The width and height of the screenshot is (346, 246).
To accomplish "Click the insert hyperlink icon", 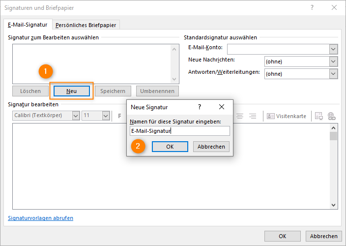I will 331,116.
